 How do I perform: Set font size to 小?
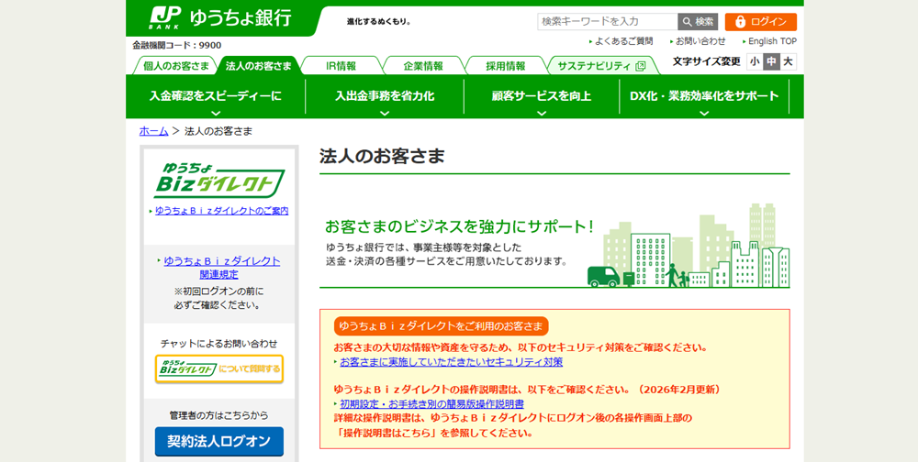point(755,61)
